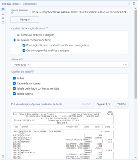Click the scrollbar down arrow
138x160 pixels.
(136, 157)
